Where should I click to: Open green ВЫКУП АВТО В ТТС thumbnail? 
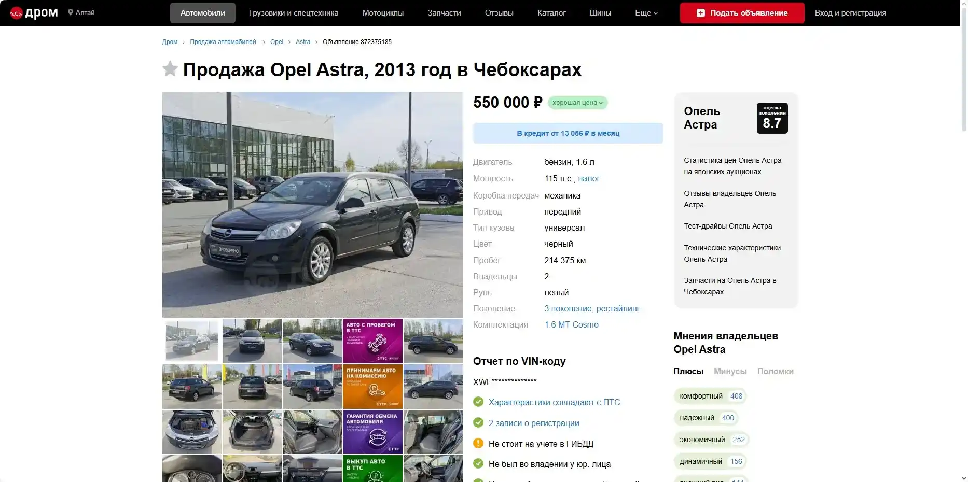tap(372, 469)
